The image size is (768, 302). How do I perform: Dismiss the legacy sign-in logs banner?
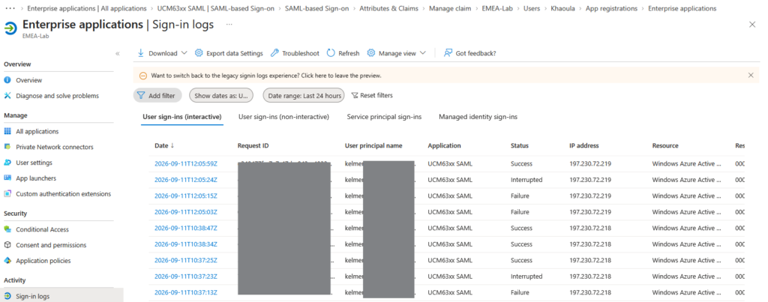(x=751, y=76)
